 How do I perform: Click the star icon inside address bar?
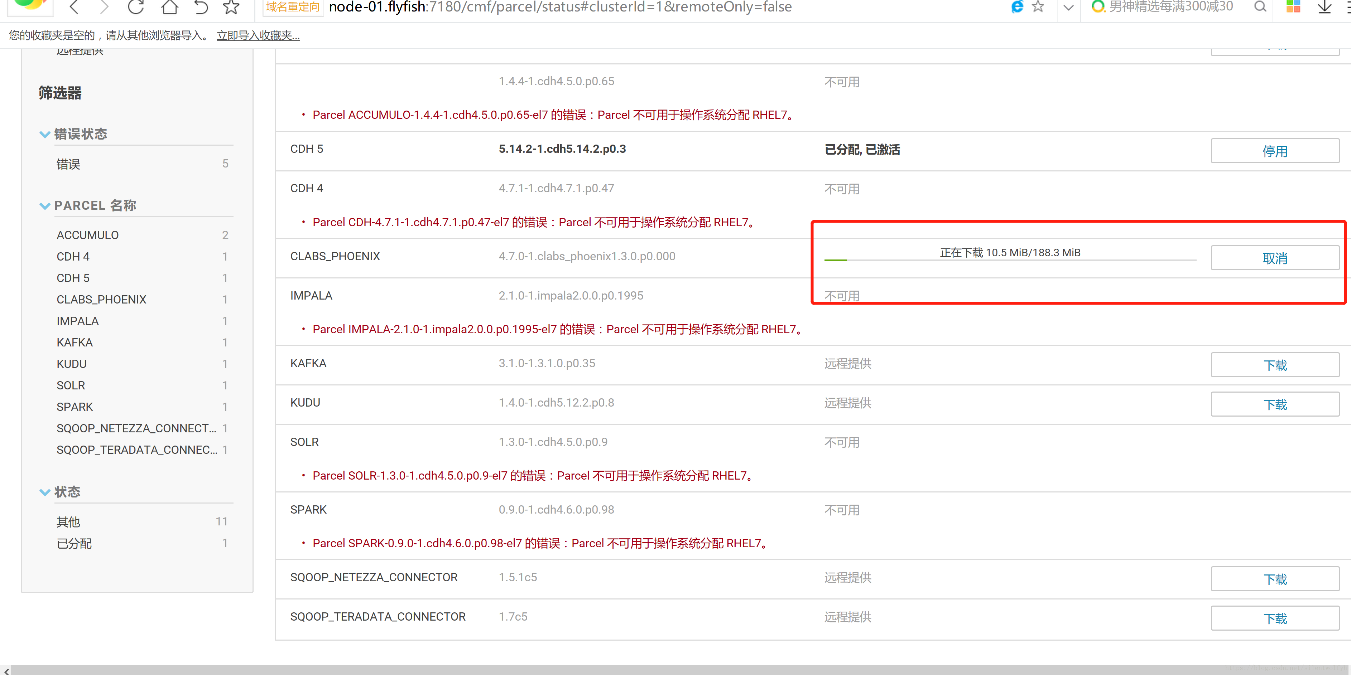tap(1038, 7)
